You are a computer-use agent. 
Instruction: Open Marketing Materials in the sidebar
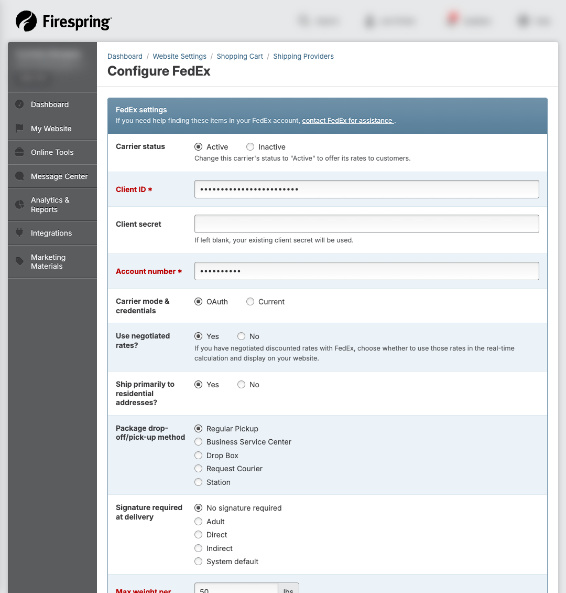click(52, 262)
